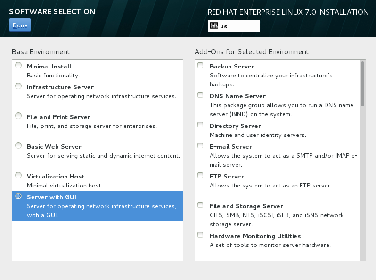Click the Server with GUI radio button
The height and width of the screenshot is (280, 376).
18,196
